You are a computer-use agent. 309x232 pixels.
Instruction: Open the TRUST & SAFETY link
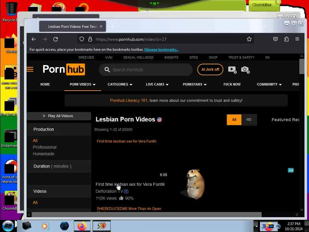coord(241,57)
